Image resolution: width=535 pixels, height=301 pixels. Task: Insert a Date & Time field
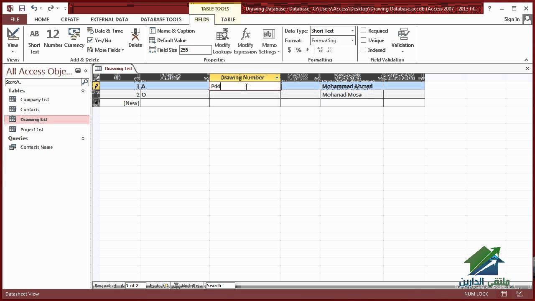[x=105, y=31]
